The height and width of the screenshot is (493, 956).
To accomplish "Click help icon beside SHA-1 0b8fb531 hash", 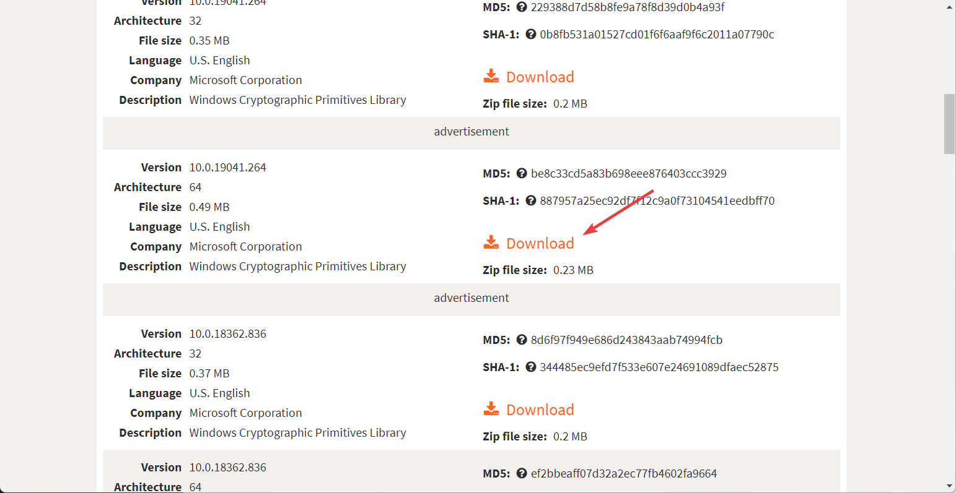I will pyautogui.click(x=531, y=35).
